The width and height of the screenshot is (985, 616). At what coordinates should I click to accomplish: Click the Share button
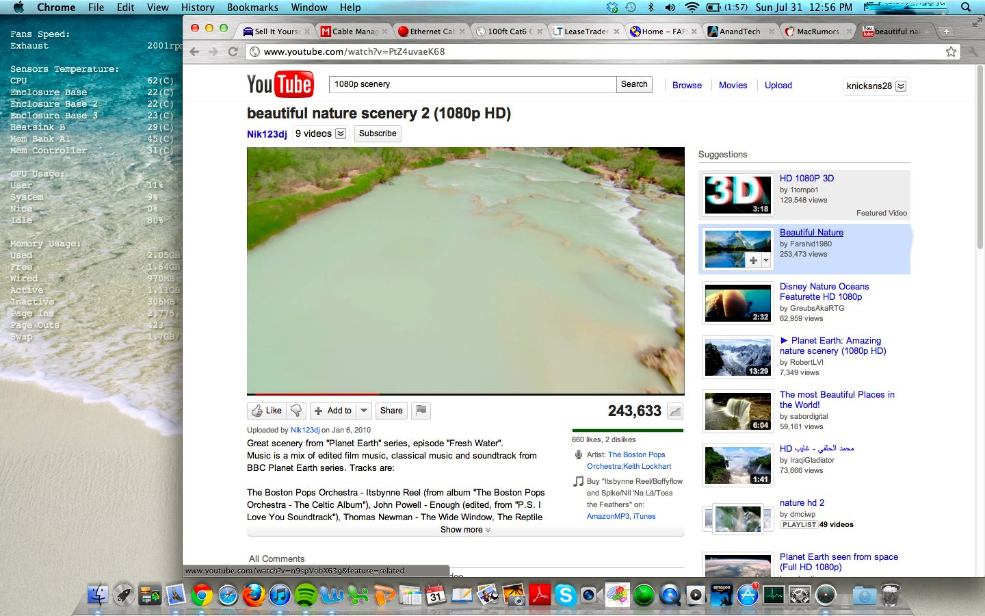tap(391, 411)
